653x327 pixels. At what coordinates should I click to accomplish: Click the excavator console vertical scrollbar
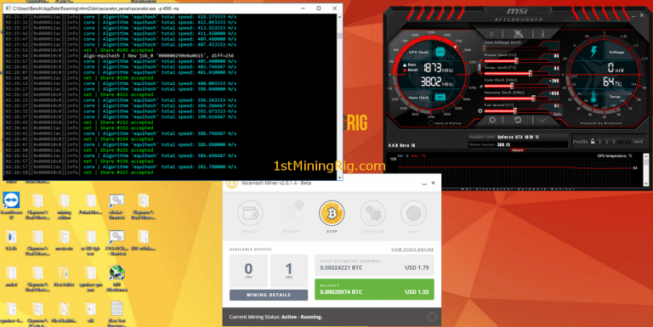tap(339, 97)
